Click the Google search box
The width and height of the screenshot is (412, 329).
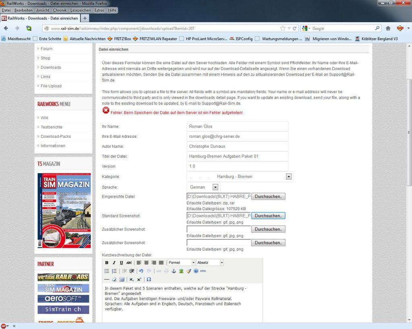point(343,29)
